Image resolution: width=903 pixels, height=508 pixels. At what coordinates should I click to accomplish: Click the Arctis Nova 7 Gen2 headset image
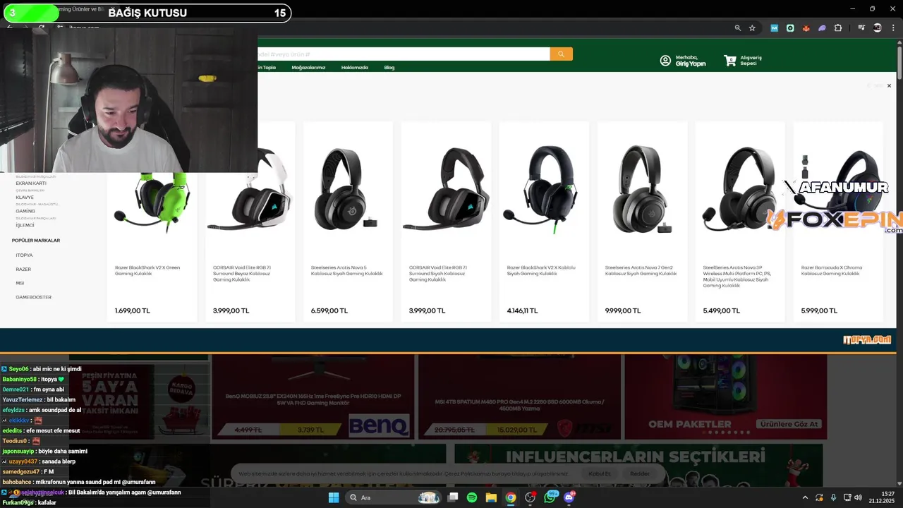(642, 189)
